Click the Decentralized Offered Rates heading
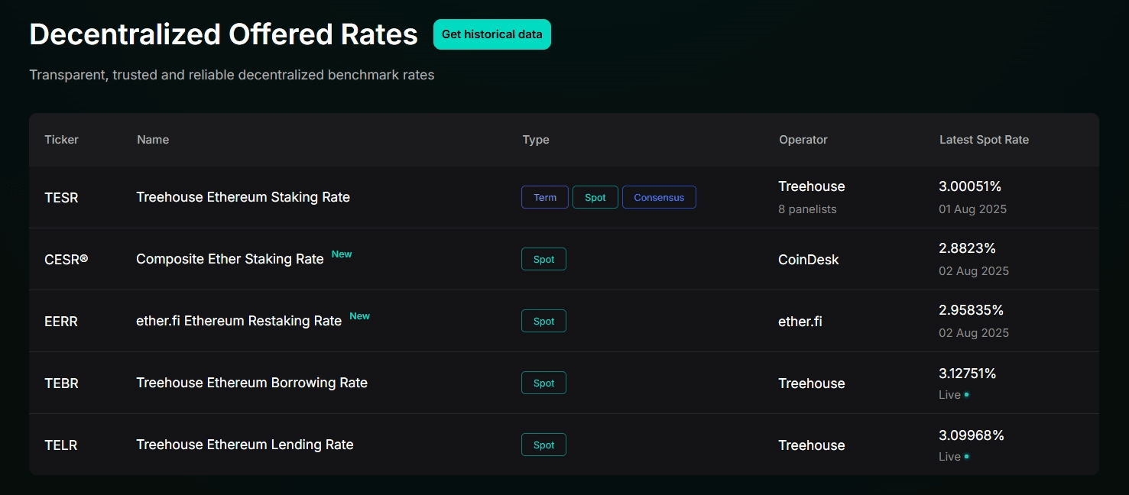Screen dimensions: 1129x495 coord(224,34)
